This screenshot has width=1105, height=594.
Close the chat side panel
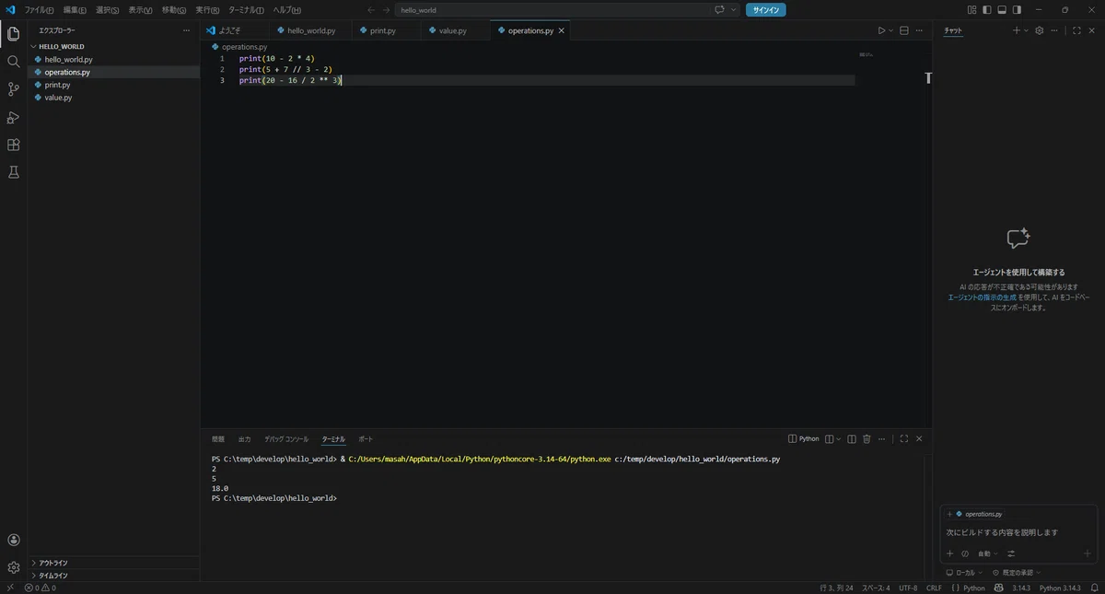pos(1092,30)
